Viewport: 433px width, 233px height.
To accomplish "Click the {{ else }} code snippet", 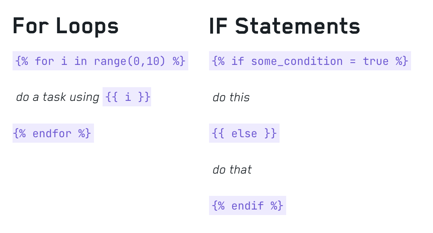I will tap(244, 133).
